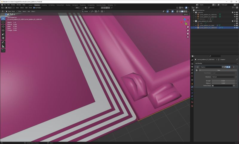Open the File menu
Screen dimensions: 239x144
tap(5, 5)
